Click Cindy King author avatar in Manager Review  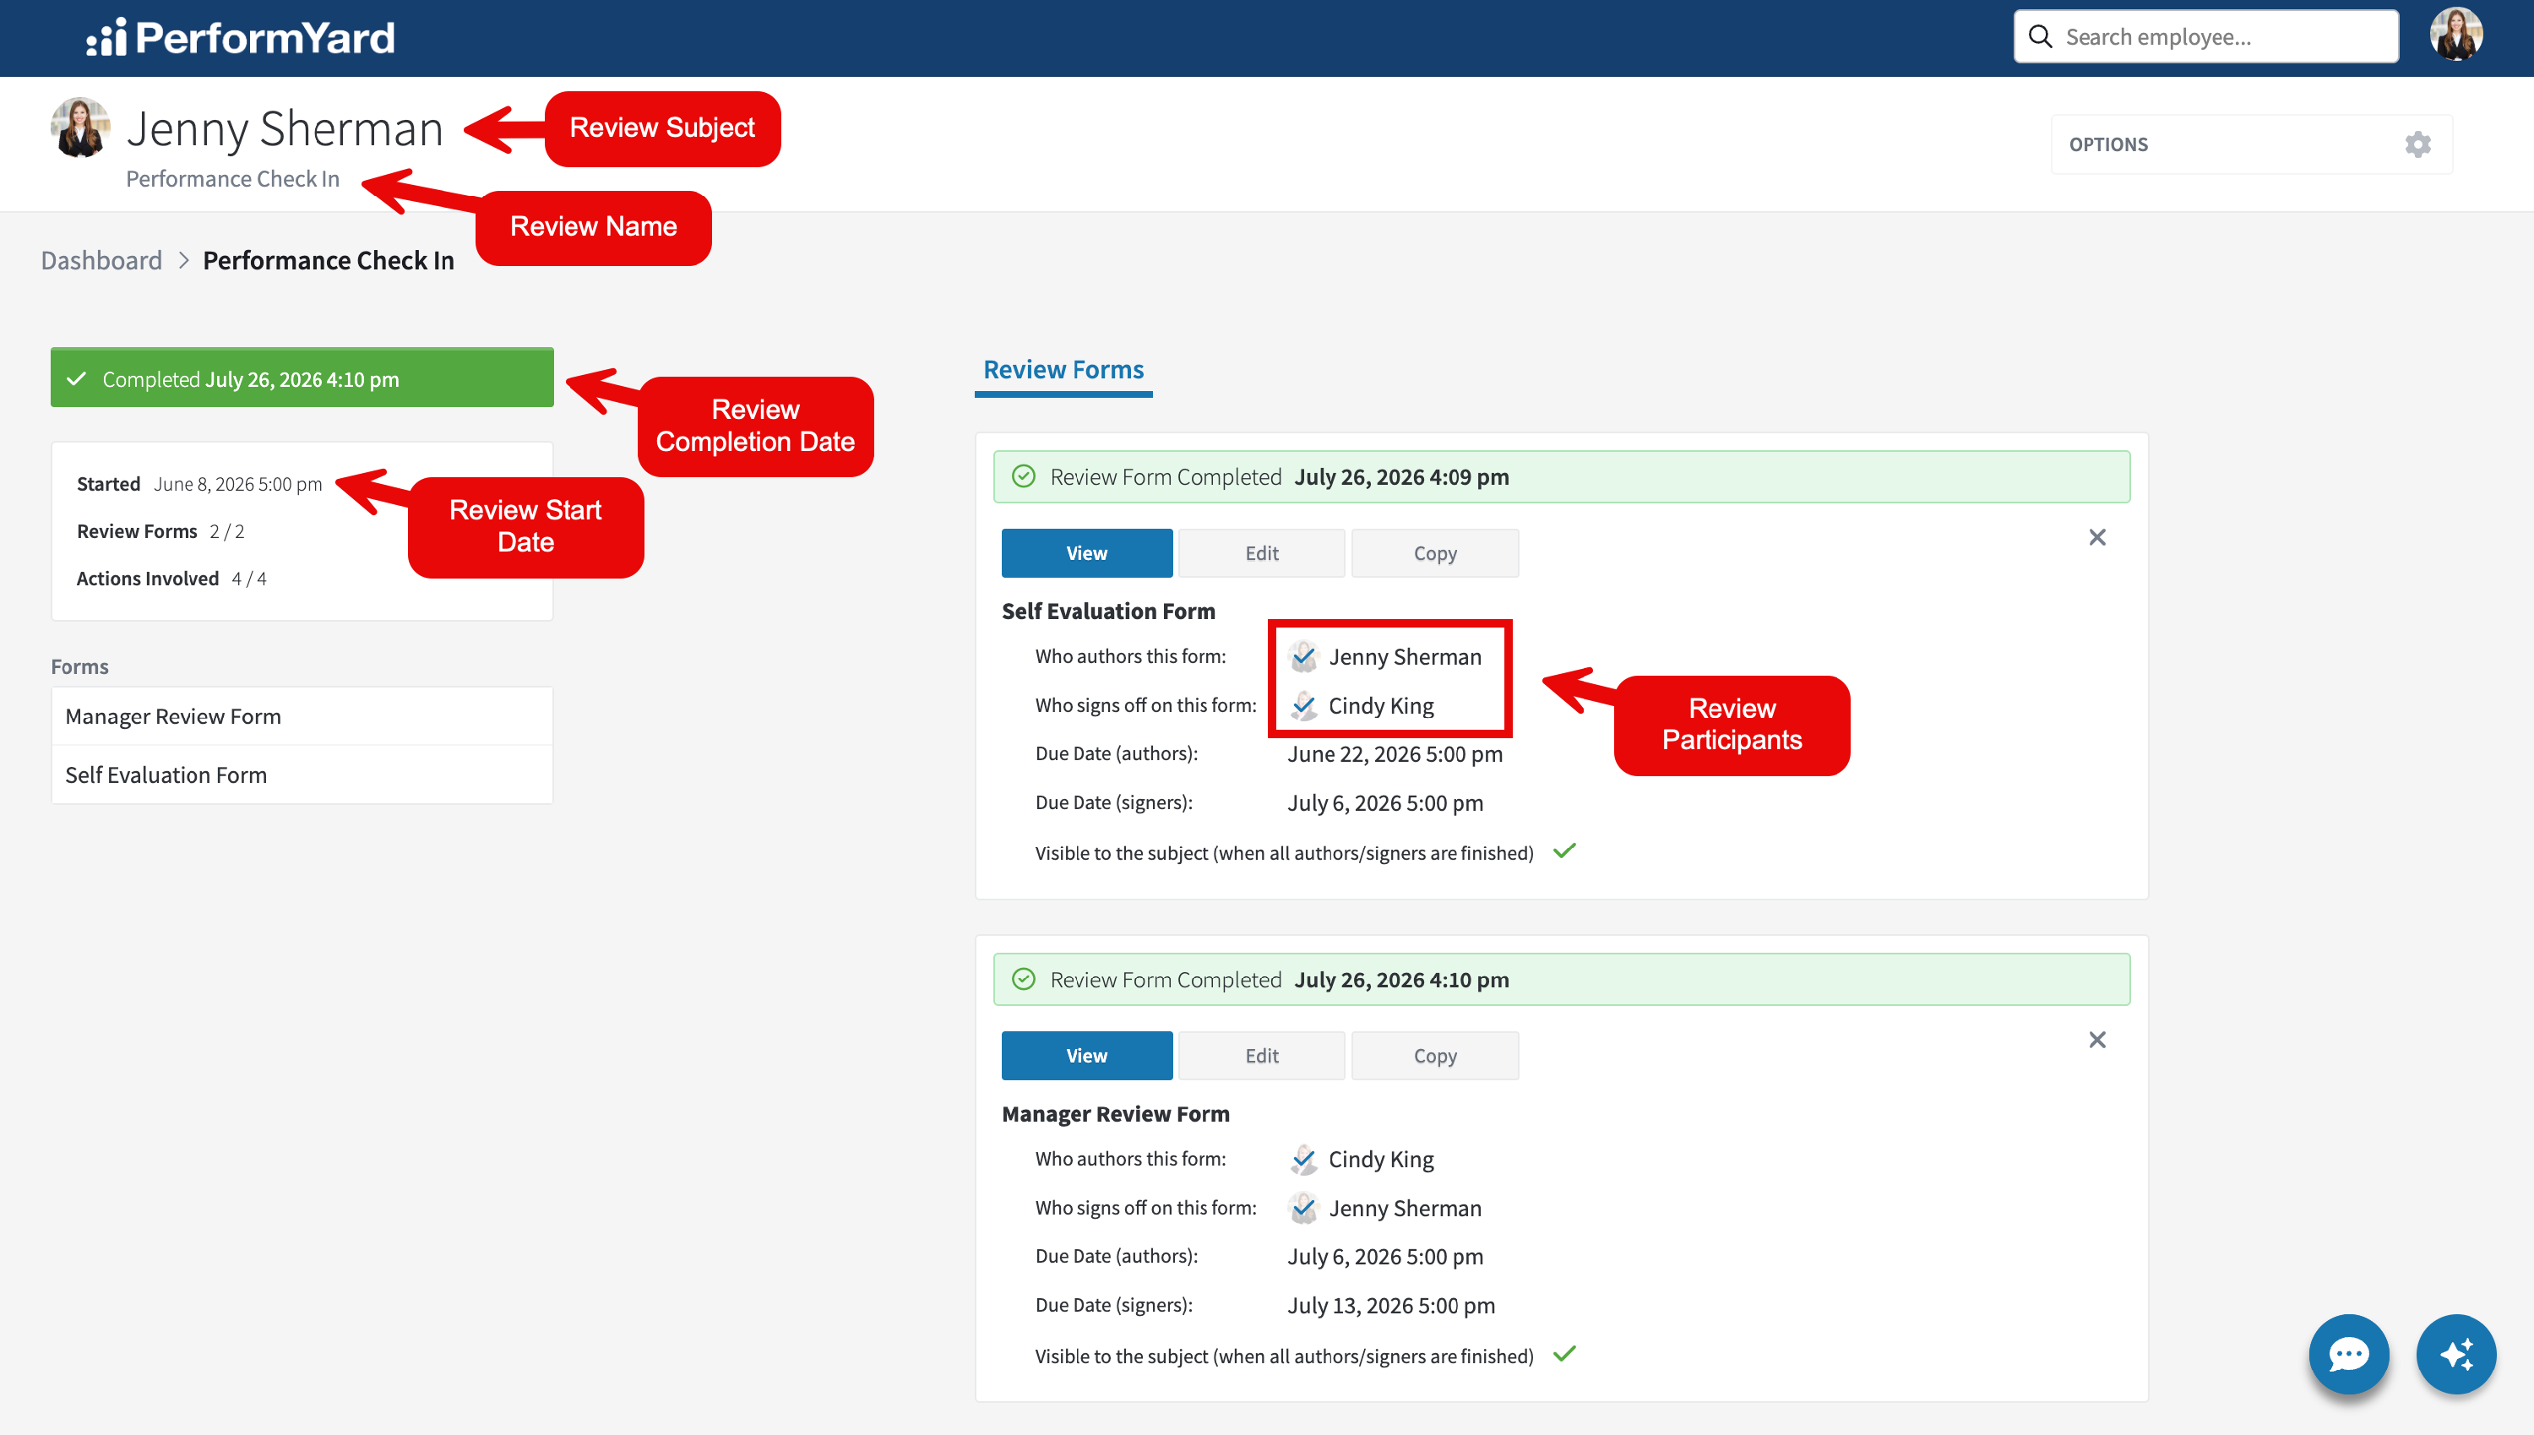tap(1303, 1159)
